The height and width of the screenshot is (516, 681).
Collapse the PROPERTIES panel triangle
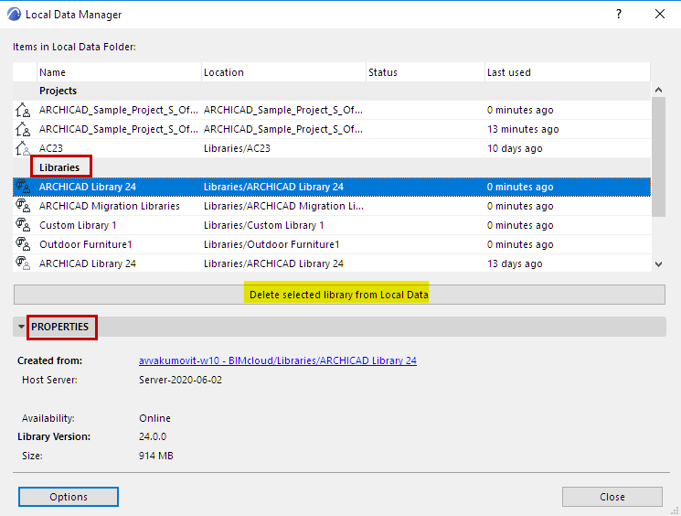point(21,327)
